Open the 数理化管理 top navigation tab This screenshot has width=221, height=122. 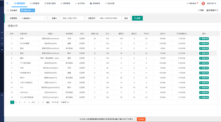tap(50, 3)
